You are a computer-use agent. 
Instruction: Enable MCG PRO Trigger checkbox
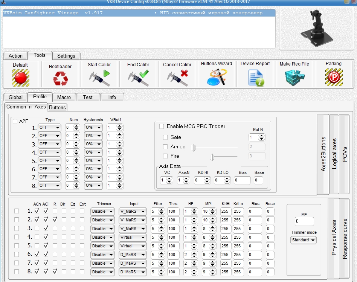coord(162,127)
